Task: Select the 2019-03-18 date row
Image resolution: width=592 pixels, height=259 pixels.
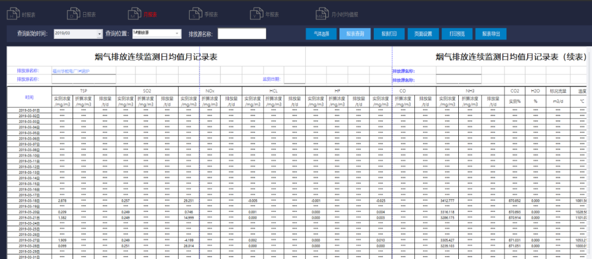Action: pos(29,201)
